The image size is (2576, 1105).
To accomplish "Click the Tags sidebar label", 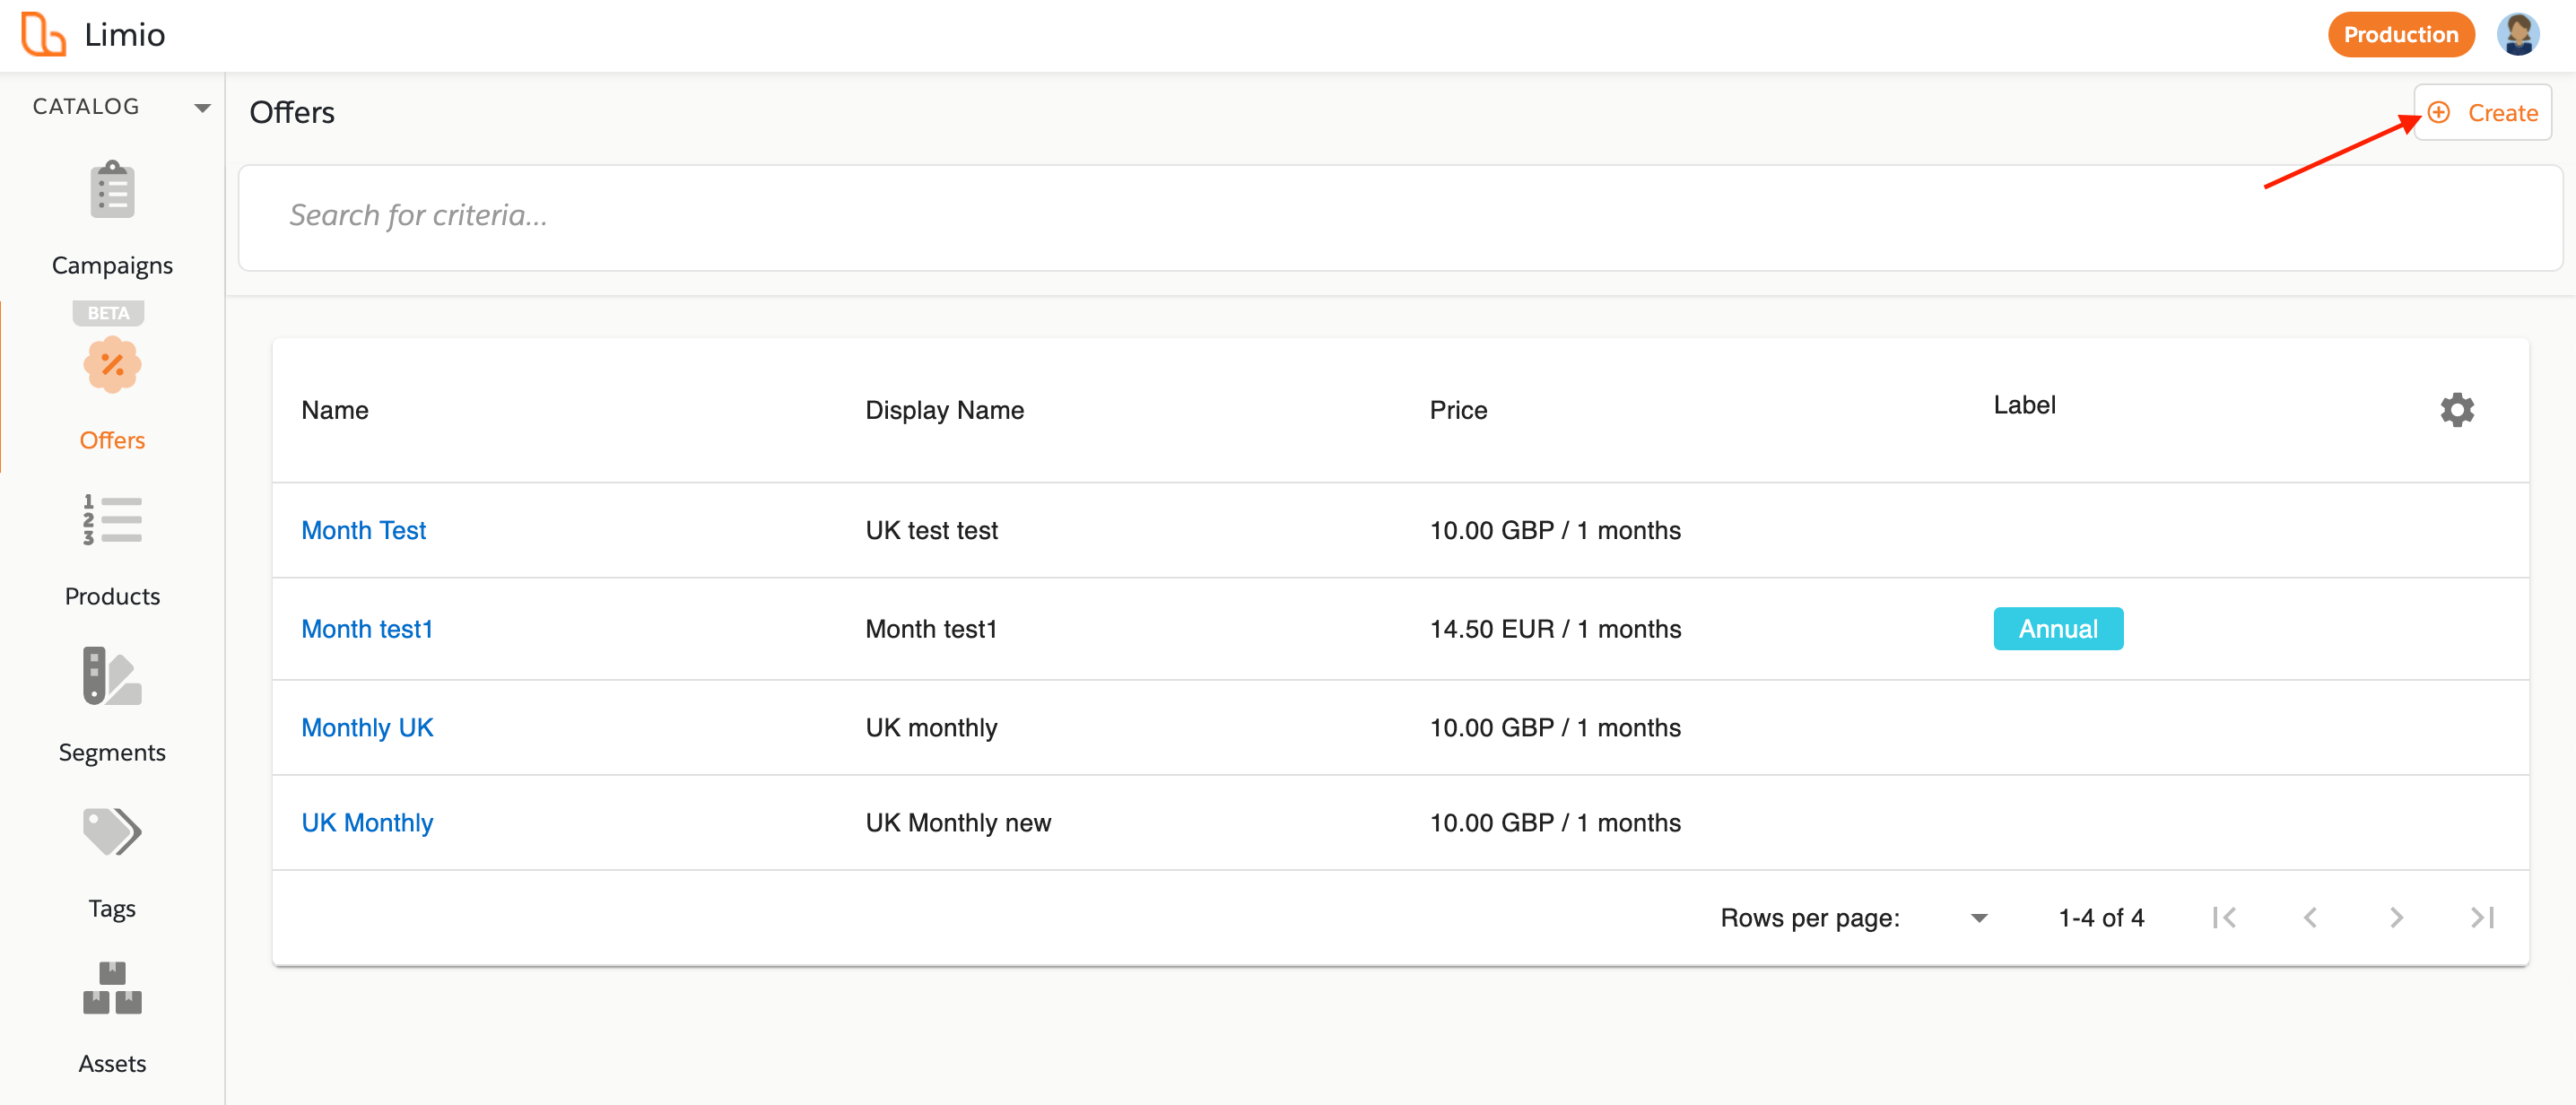I will (x=112, y=908).
